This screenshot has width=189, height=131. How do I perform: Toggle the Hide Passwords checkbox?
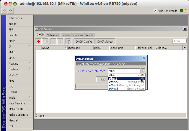point(155,11)
